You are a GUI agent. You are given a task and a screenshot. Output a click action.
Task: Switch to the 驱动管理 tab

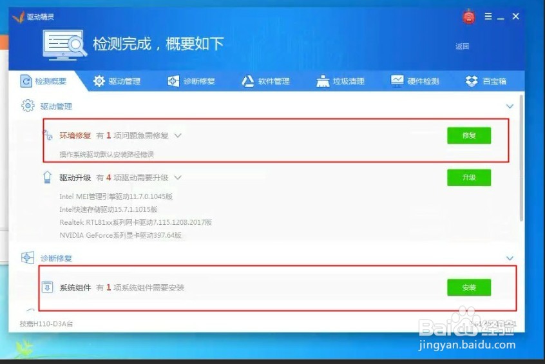pyautogui.click(x=117, y=81)
